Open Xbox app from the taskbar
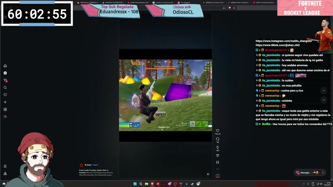The width and height of the screenshot is (333, 187). (198, 184)
